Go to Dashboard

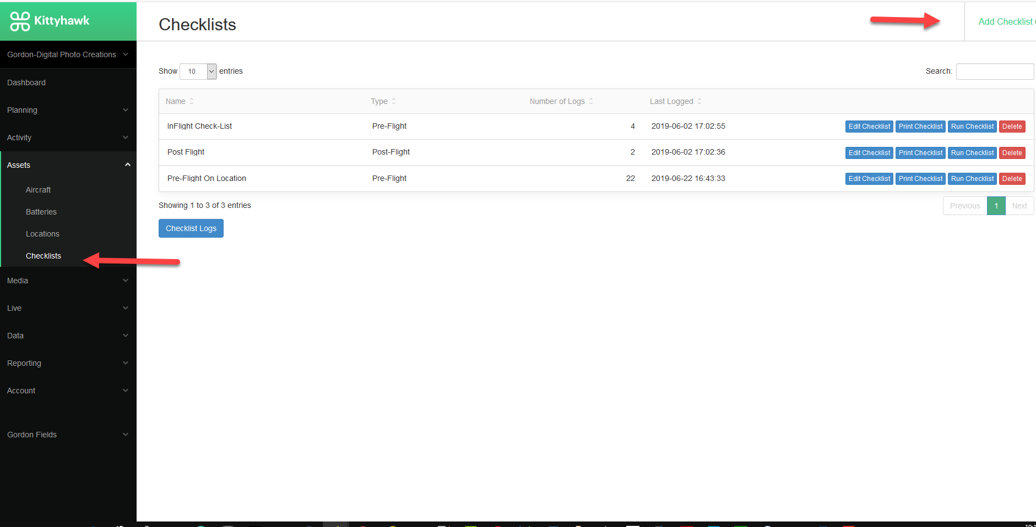point(26,83)
